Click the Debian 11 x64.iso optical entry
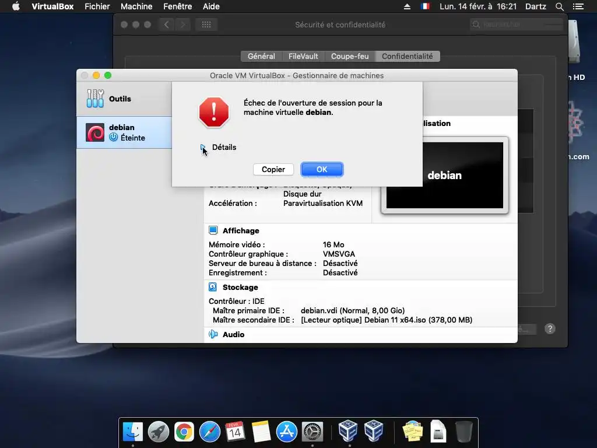The width and height of the screenshot is (597, 448). coord(387,320)
